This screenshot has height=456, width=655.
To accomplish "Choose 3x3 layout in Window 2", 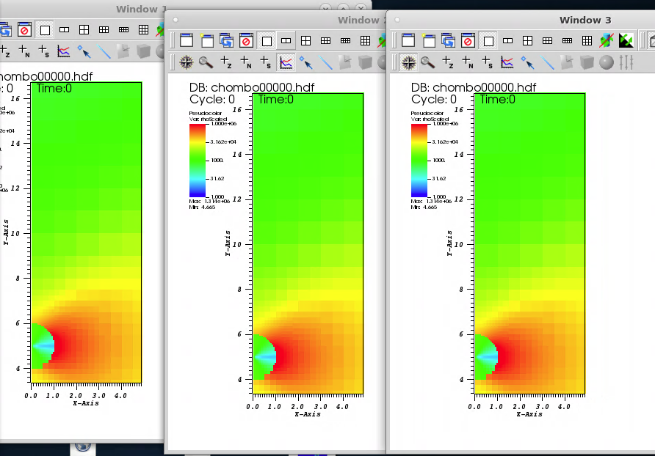I will (x=365, y=40).
